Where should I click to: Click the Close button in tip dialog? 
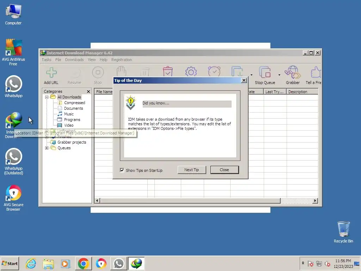coord(225,170)
